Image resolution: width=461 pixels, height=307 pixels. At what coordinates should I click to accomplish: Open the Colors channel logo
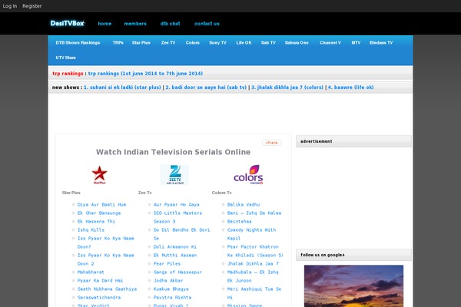pyautogui.click(x=248, y=174)
